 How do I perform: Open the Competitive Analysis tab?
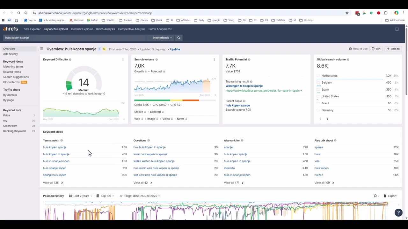(x=132, y=29)
